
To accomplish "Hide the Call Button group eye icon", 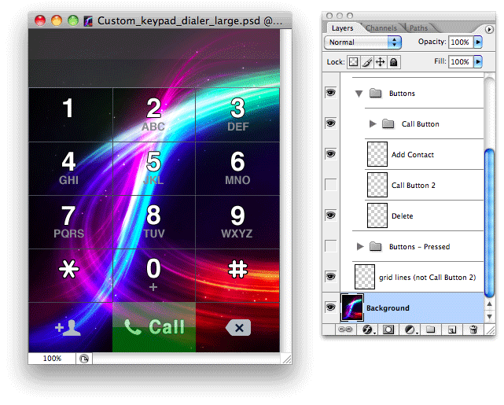I will (330, 123).
